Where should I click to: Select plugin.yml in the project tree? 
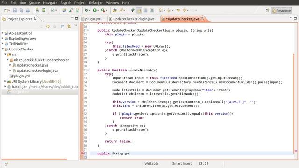click(22, 76)
